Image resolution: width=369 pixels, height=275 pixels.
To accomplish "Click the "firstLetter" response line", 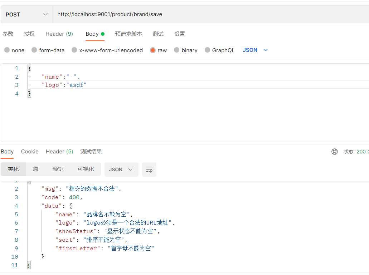I will tap(105, 249).
